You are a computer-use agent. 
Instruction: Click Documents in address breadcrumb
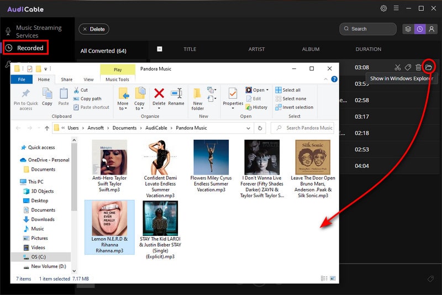tap(124, 128)
